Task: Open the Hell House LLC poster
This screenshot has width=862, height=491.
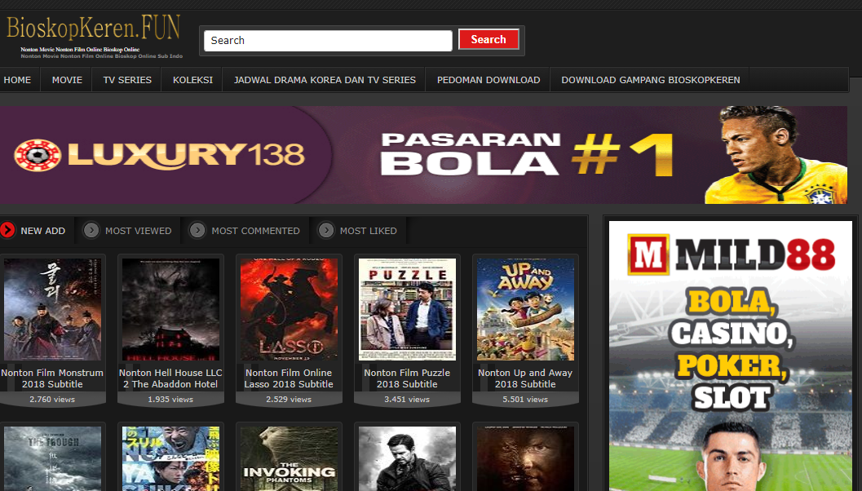Action: [170, 310]
